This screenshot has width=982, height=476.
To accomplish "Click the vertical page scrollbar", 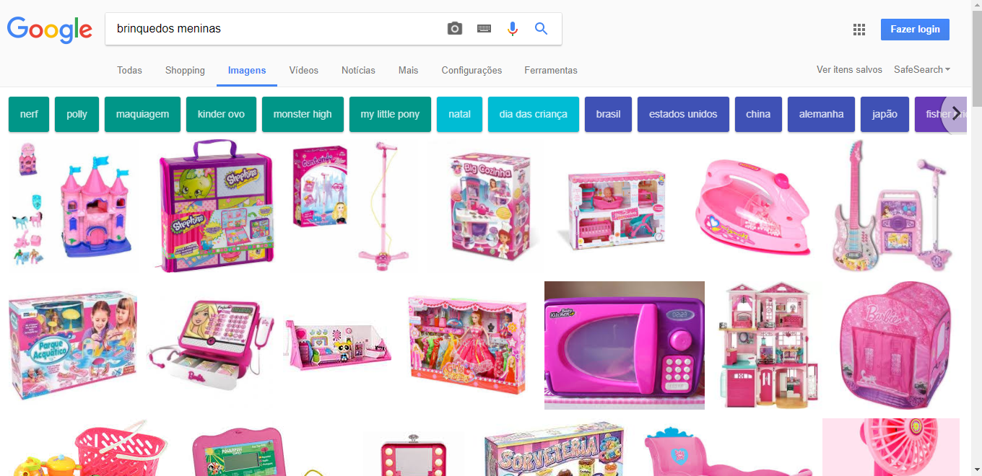I will [976, 238].
